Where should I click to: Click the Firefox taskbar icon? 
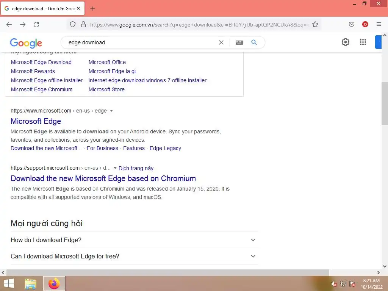(x=54, y=283)
